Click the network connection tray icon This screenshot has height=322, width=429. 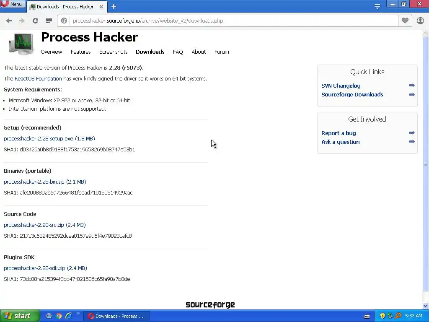tap(390, 316)
